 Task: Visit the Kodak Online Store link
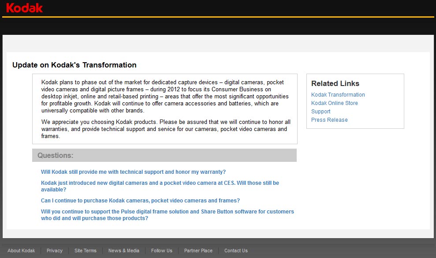pyautogui.click(x=334, y=103)
